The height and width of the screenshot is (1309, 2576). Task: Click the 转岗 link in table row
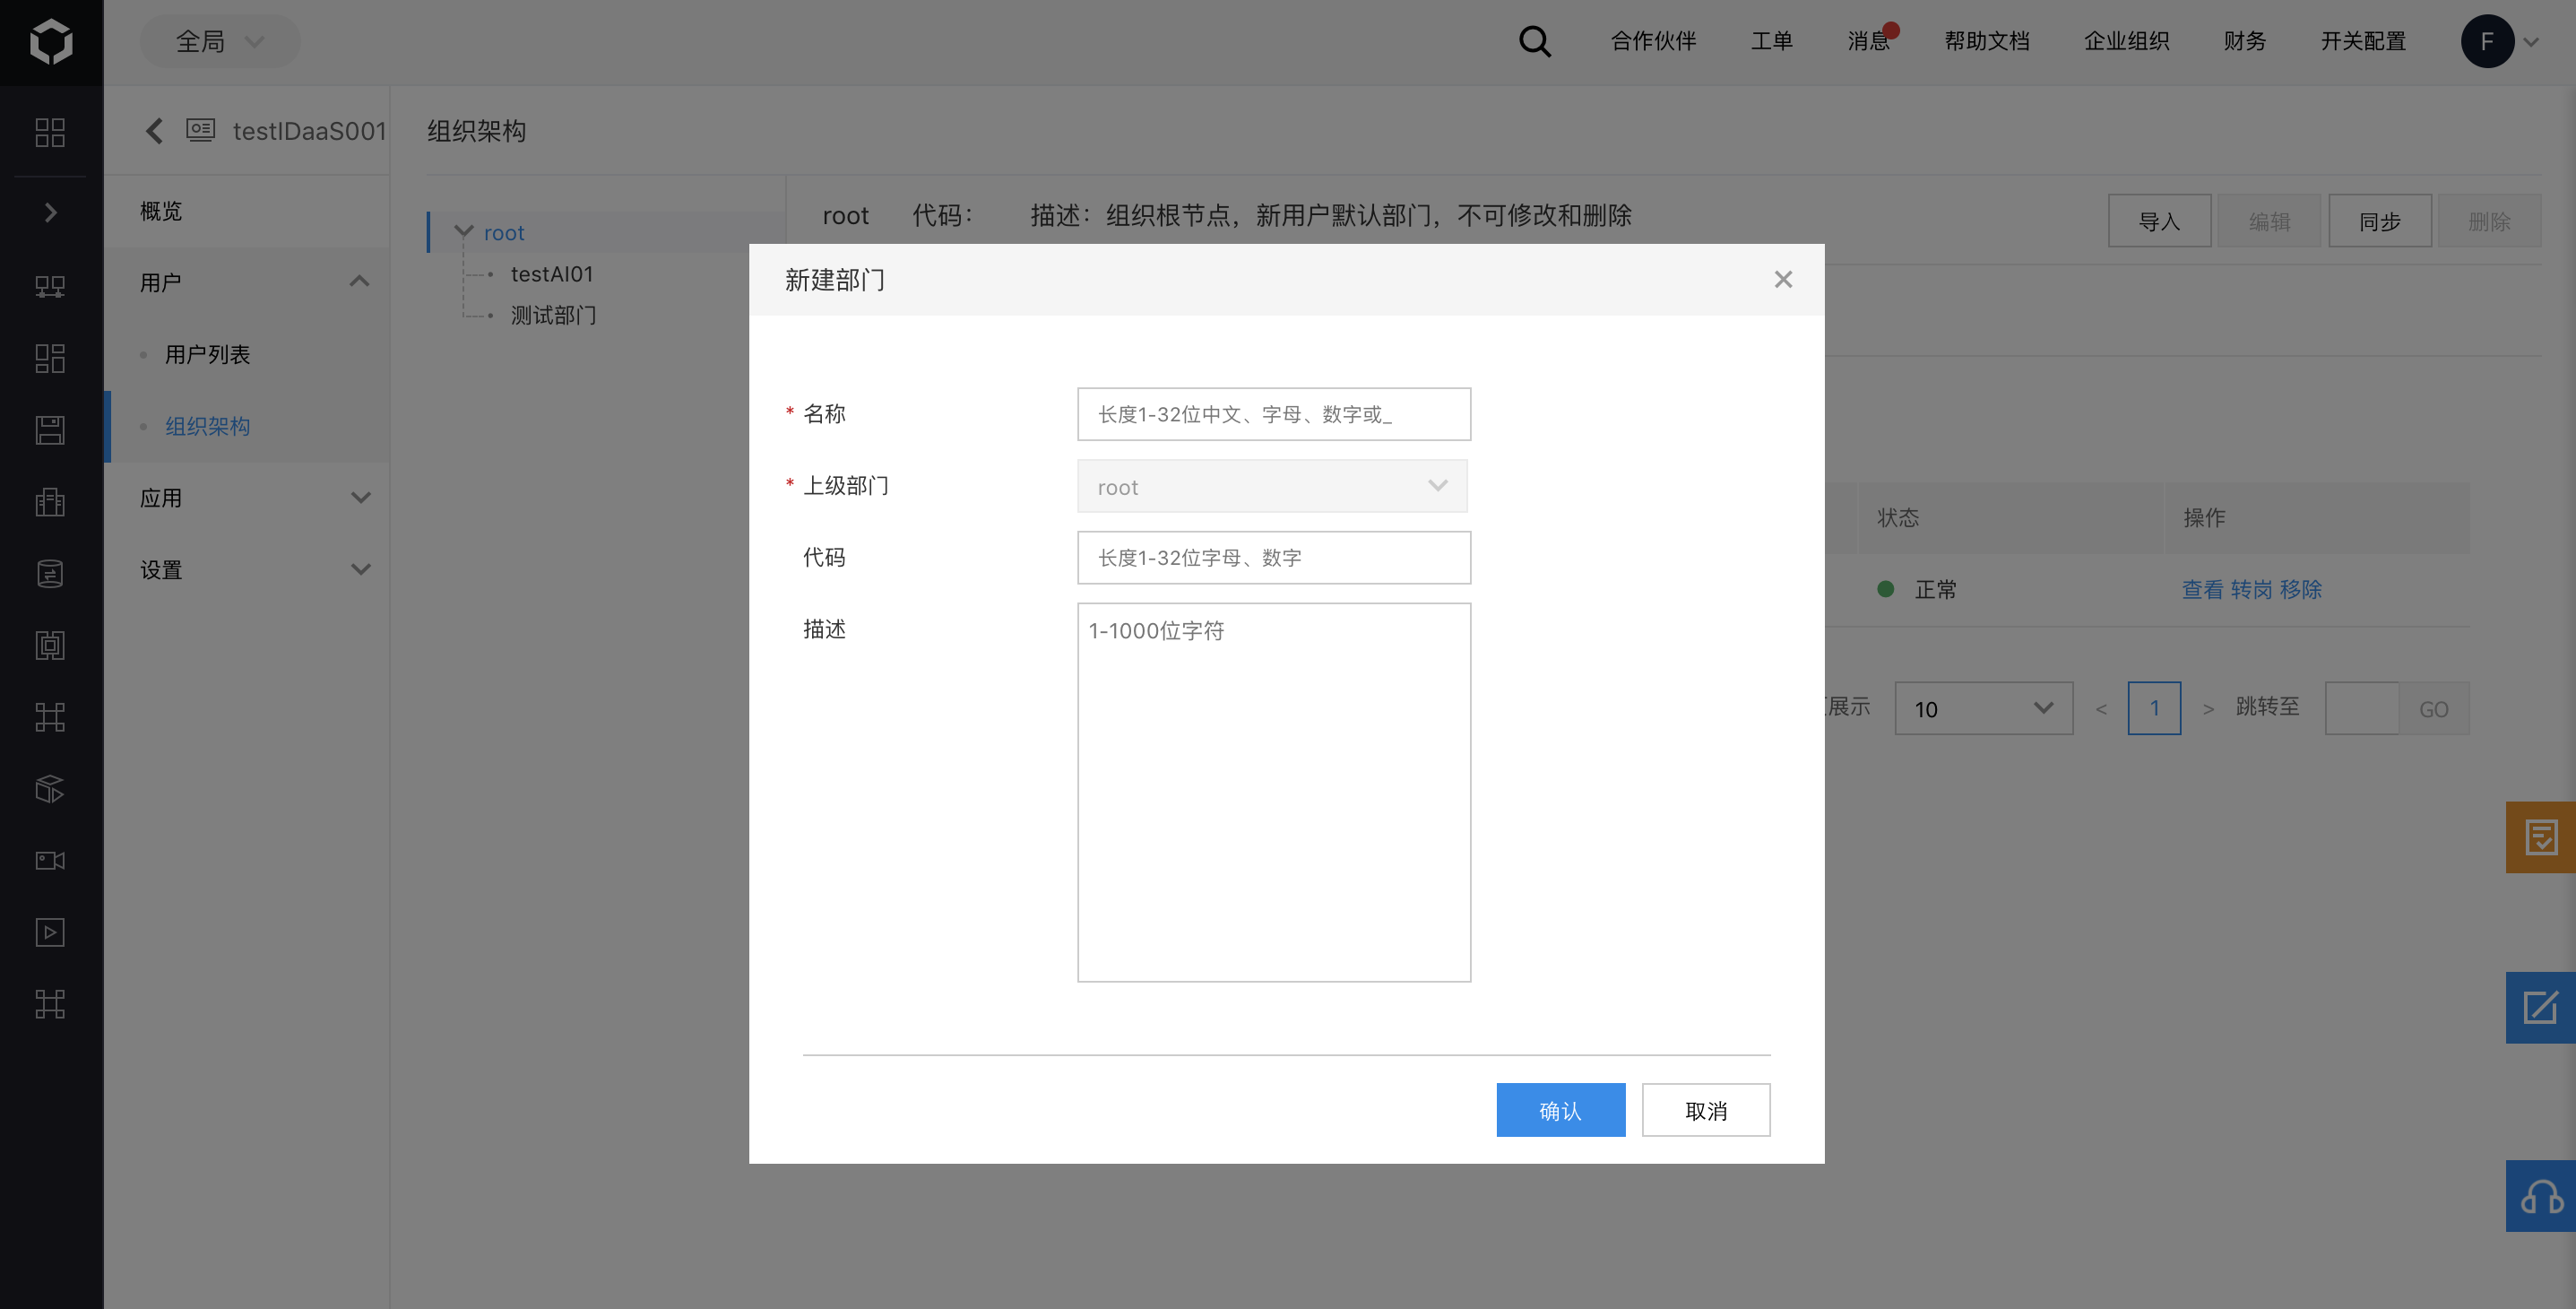[x=2251, y=589]
